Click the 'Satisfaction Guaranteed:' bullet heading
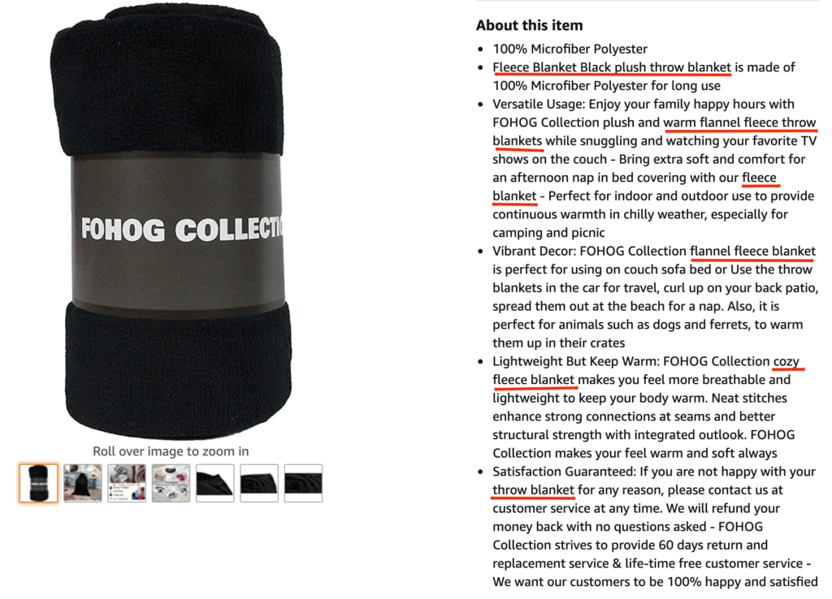Image resolution: width=832 pixels, height=599 pixels. (x=564, y=472)
